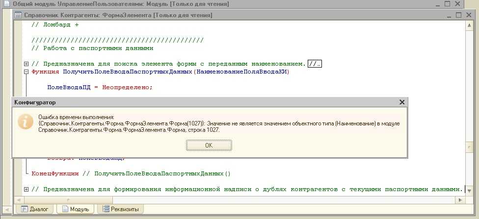Close the Конфигуратор error dialog with X

coord(401,102)
